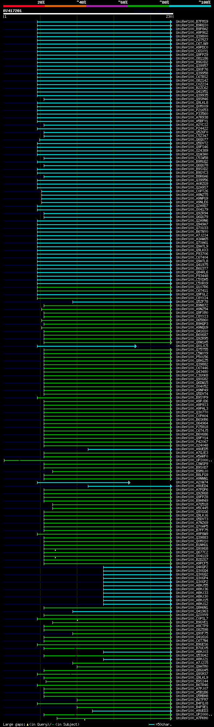Select label UniRef100_A9NP49
The height and width of the screenshot is (727, 214).
[192, 390]
